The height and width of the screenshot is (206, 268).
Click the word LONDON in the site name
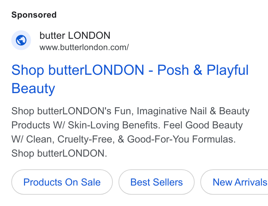point(89,36)
